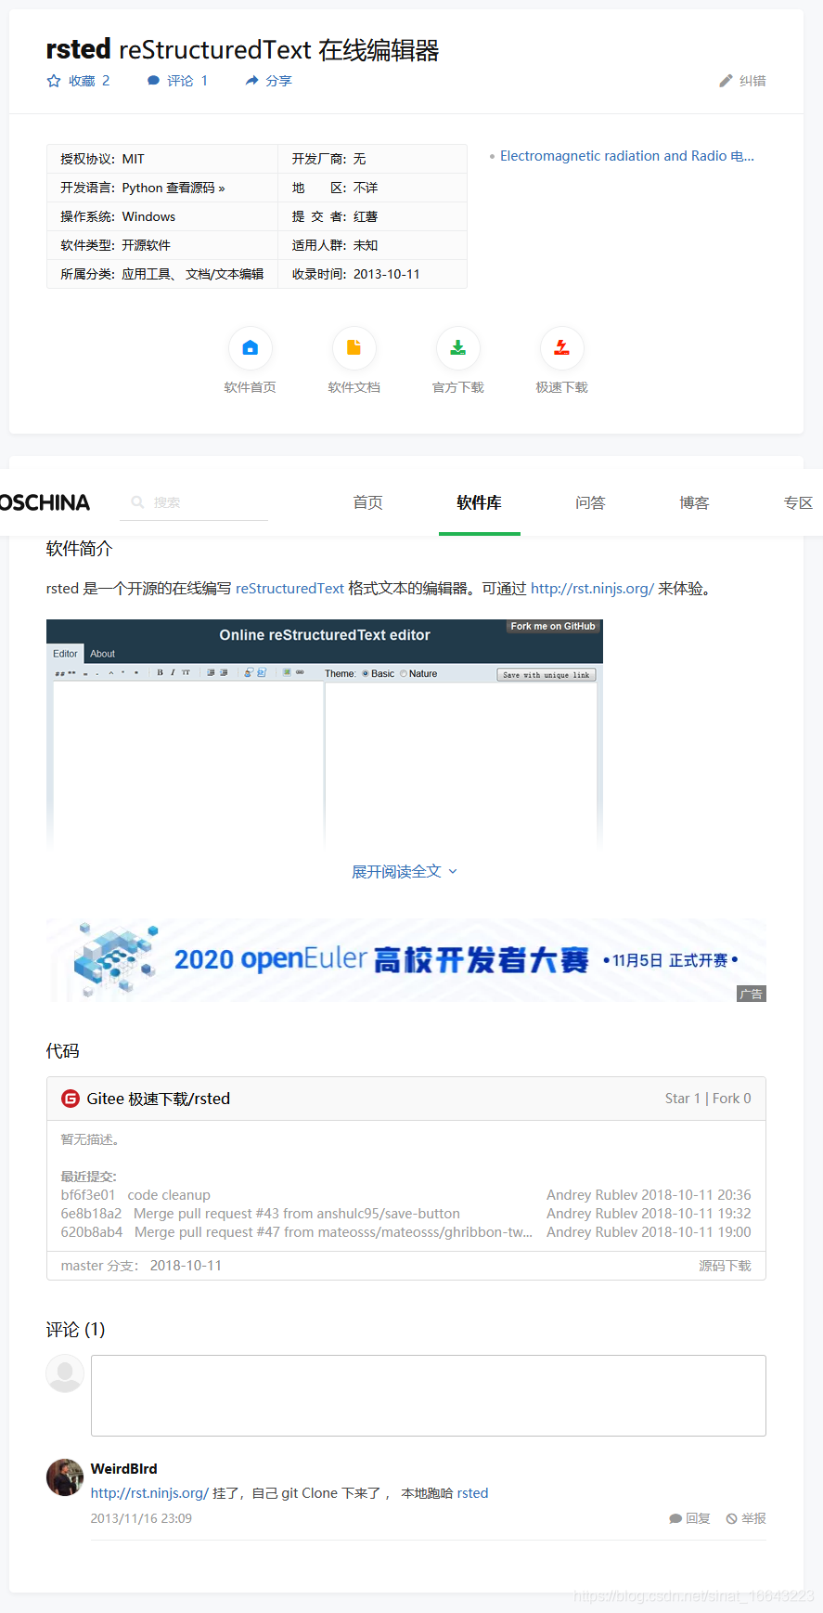Viewport: 823px width, 1613px height.
Task: Open the 文档/文本编辑 category link
Action: (x=225, y=274)
